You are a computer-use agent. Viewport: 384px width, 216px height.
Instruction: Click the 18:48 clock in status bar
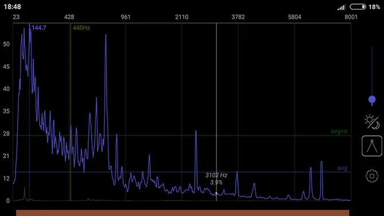(12, 7)
